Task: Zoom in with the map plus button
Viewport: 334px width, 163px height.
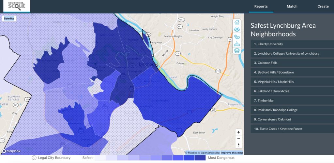Action: (238, 132)
